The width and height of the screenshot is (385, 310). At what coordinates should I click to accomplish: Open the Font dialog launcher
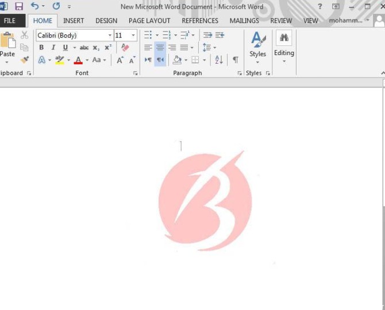pos(135,73)
